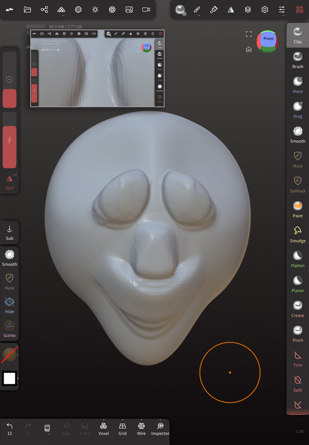Toggle Voxel remesh button
This screenshot has width=309, height=445.
click(104, 429)
